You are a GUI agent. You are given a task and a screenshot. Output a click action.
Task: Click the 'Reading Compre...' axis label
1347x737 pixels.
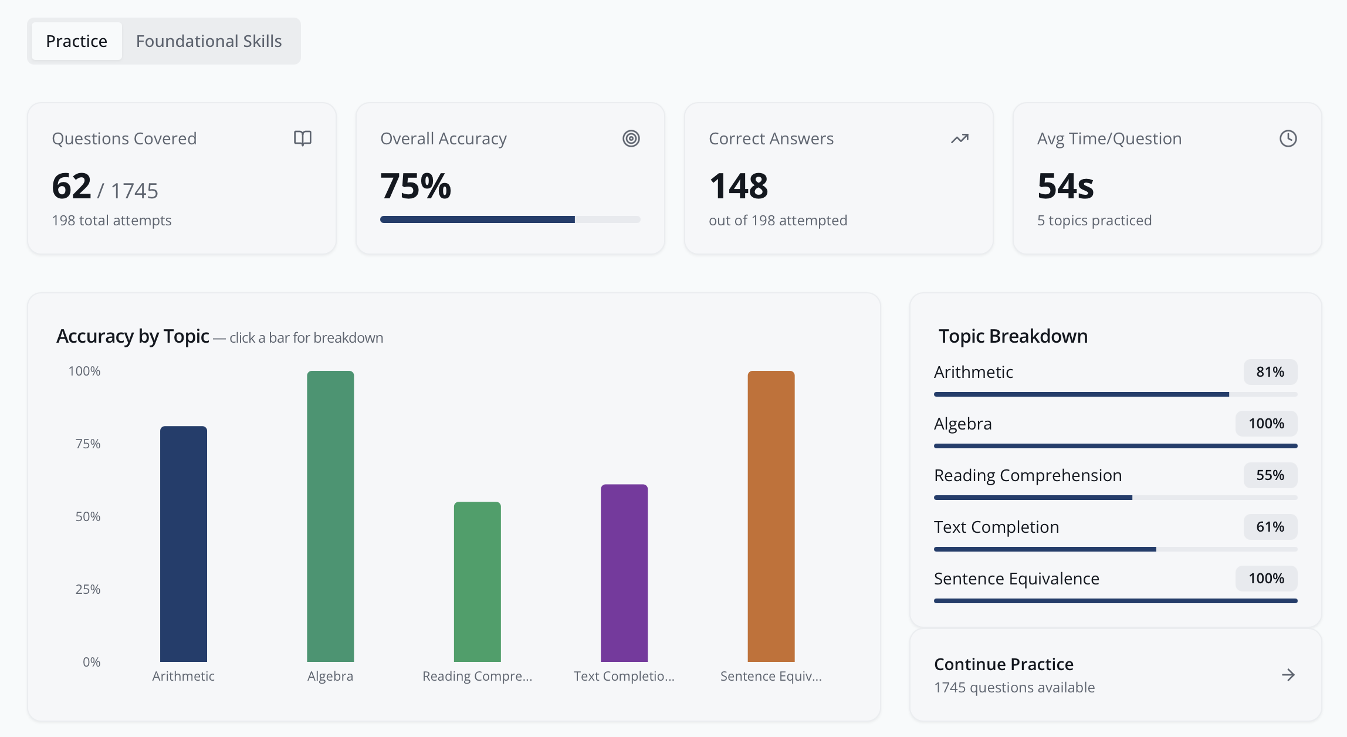tap(478, 676)
